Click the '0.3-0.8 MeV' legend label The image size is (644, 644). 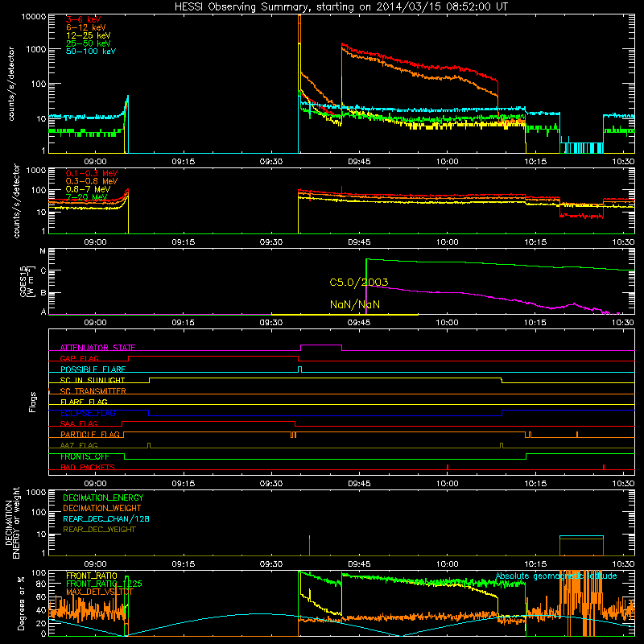pyautogui.click(x=92, y=181)
